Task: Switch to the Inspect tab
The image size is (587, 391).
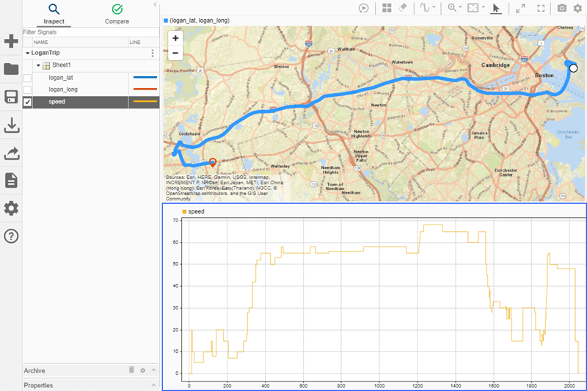Action: tap(54, 13)
